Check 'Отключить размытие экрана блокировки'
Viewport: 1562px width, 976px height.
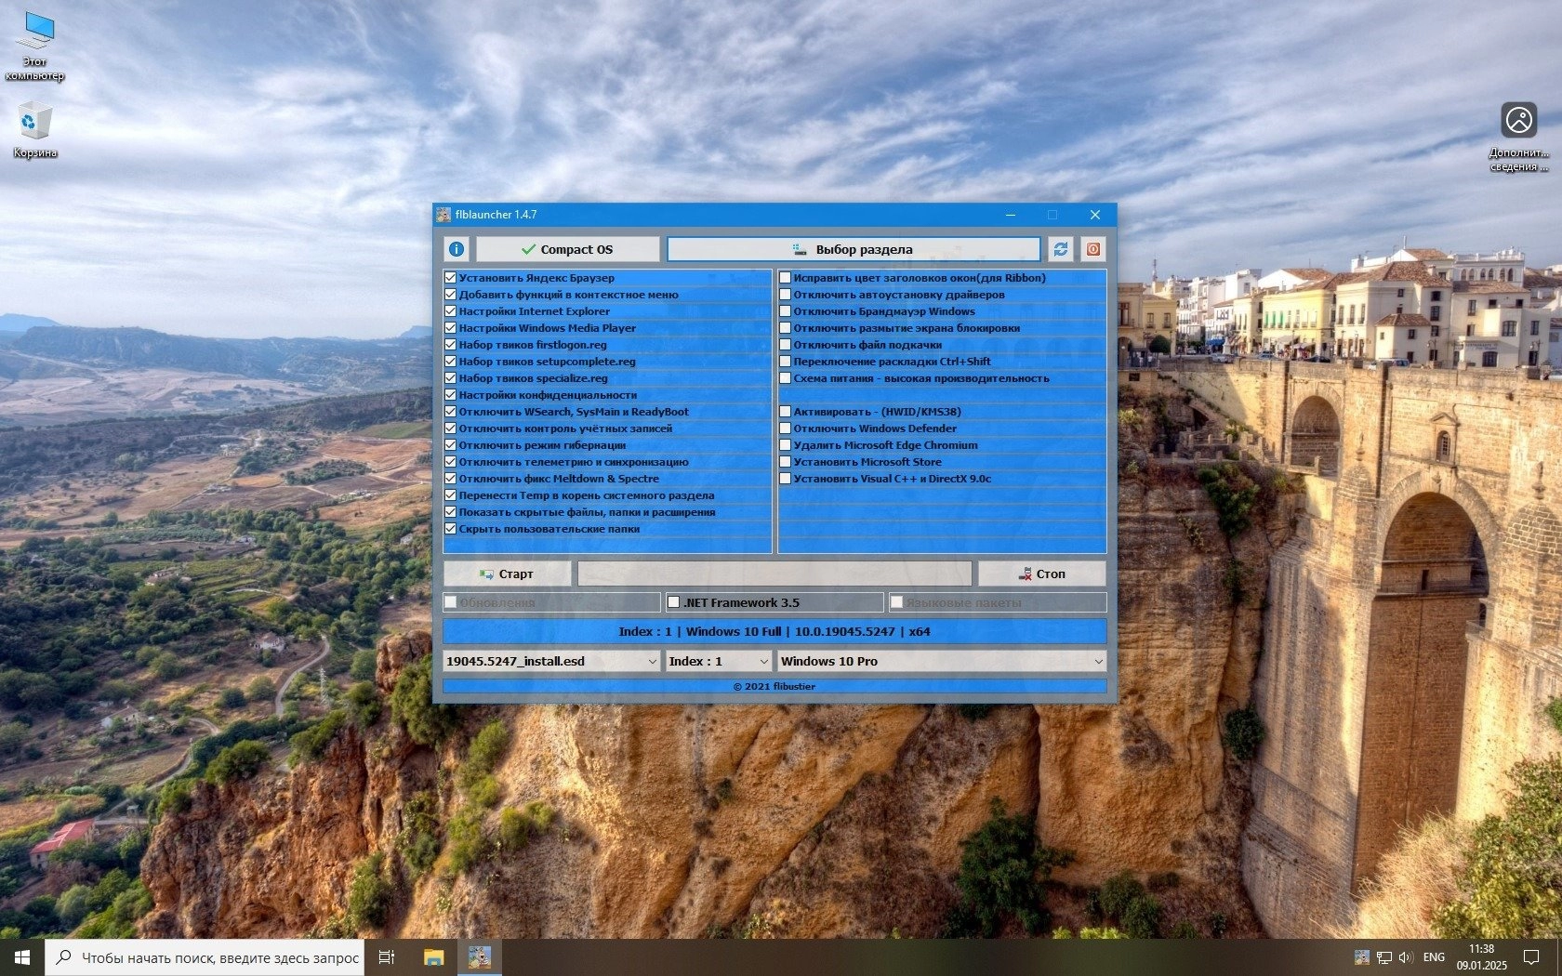click(786, 328)
